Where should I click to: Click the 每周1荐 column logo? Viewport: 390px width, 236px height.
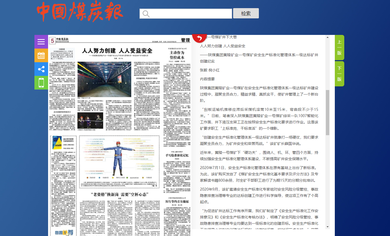click(64, 232)
